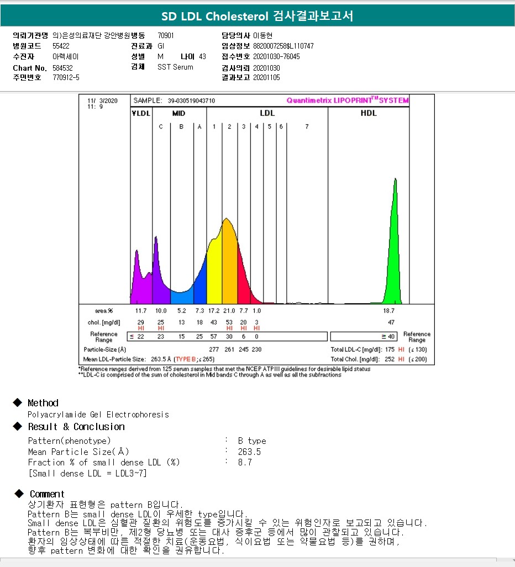515x567 pixels.
Task: Select LDL 2 area % value 21.0
Action: click(229, 311)
